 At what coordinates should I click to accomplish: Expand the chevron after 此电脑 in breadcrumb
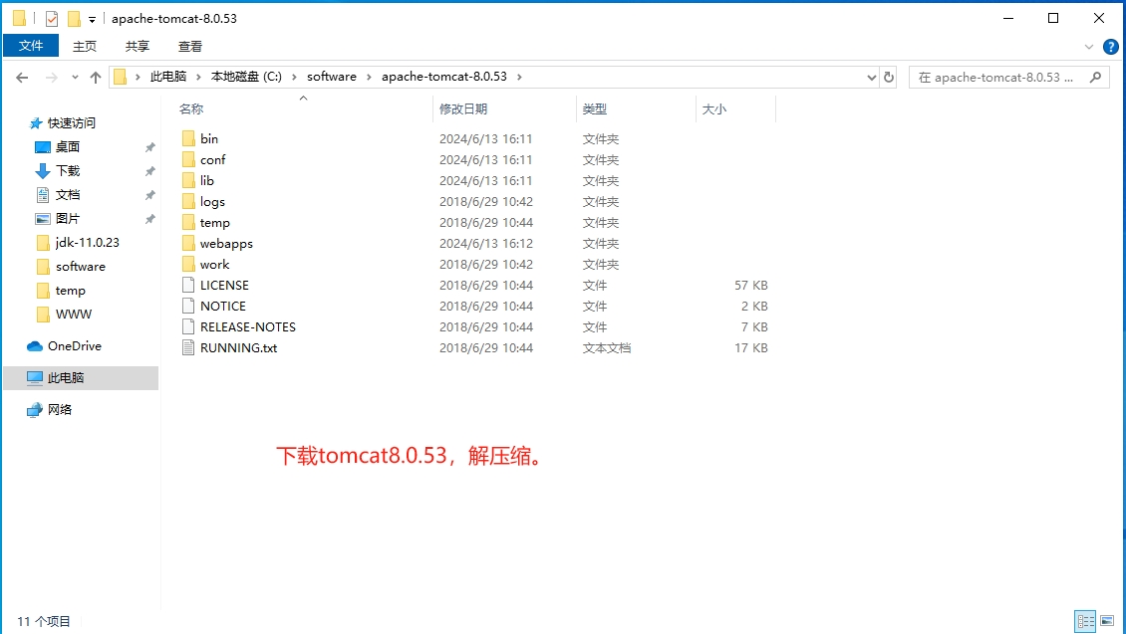pyautogui.click(x=199, y=77)
